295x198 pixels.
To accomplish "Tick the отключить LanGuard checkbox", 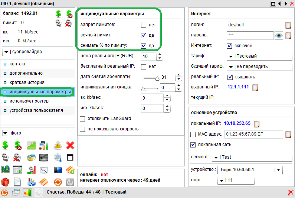I will (82, 119).
